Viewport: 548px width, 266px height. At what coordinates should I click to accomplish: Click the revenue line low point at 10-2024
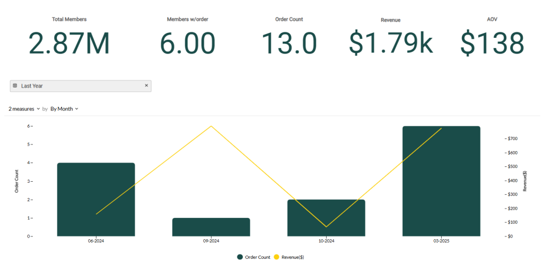326,227
